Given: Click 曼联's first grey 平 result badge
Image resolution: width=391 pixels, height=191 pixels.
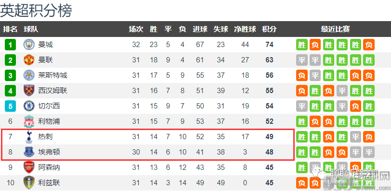Looking at the screenshot, I should click(x=302, y=60).
